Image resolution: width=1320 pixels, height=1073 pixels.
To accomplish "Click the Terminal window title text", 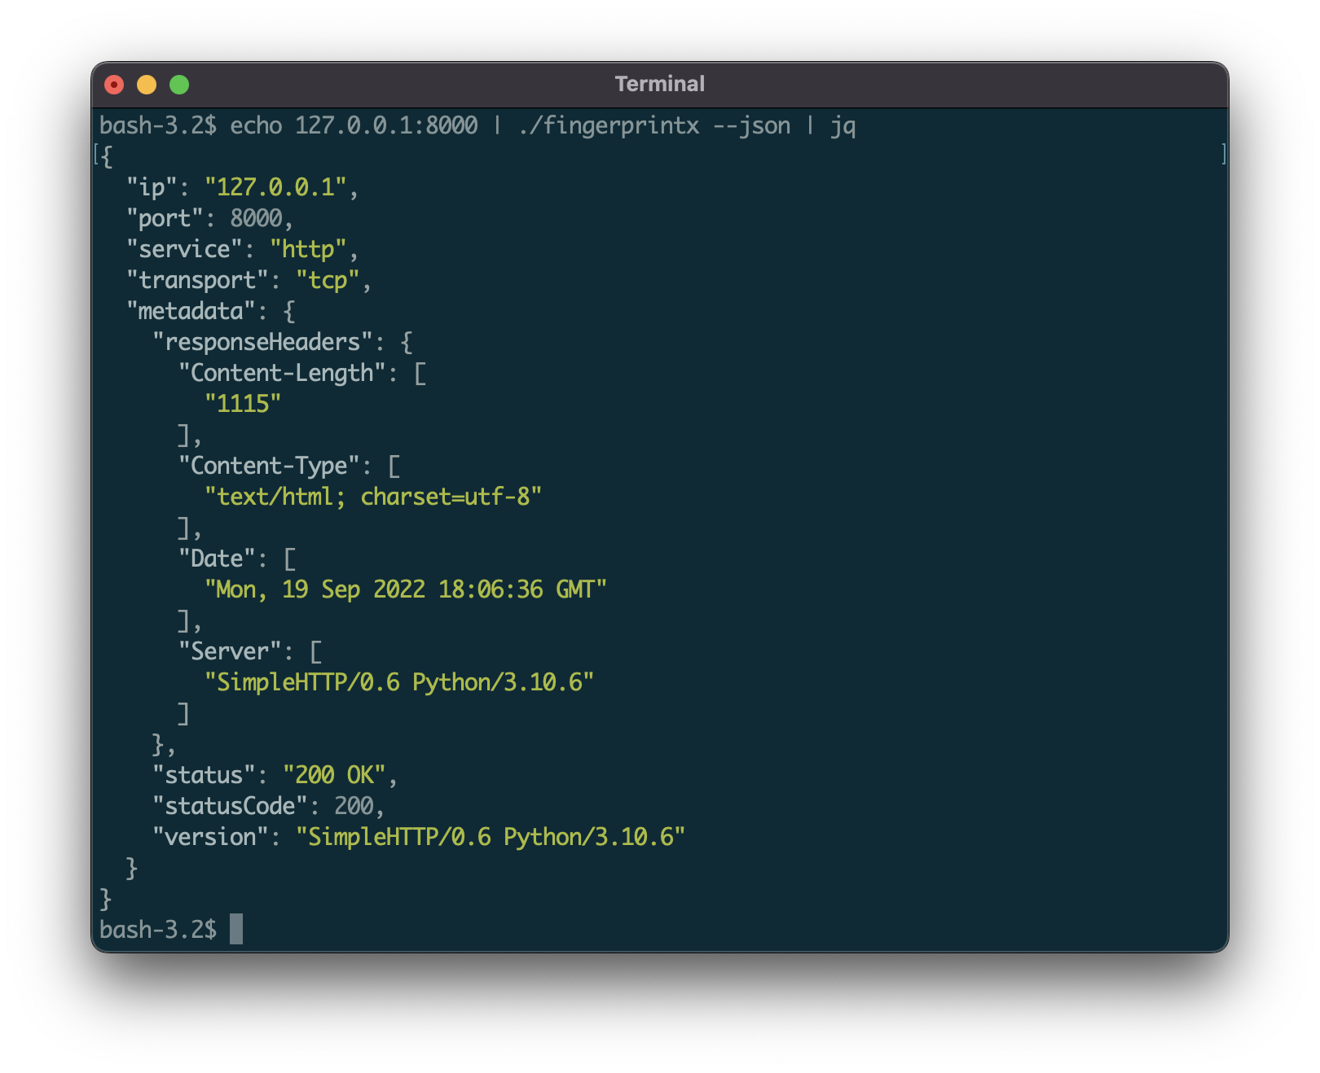I will pos(659,84).
